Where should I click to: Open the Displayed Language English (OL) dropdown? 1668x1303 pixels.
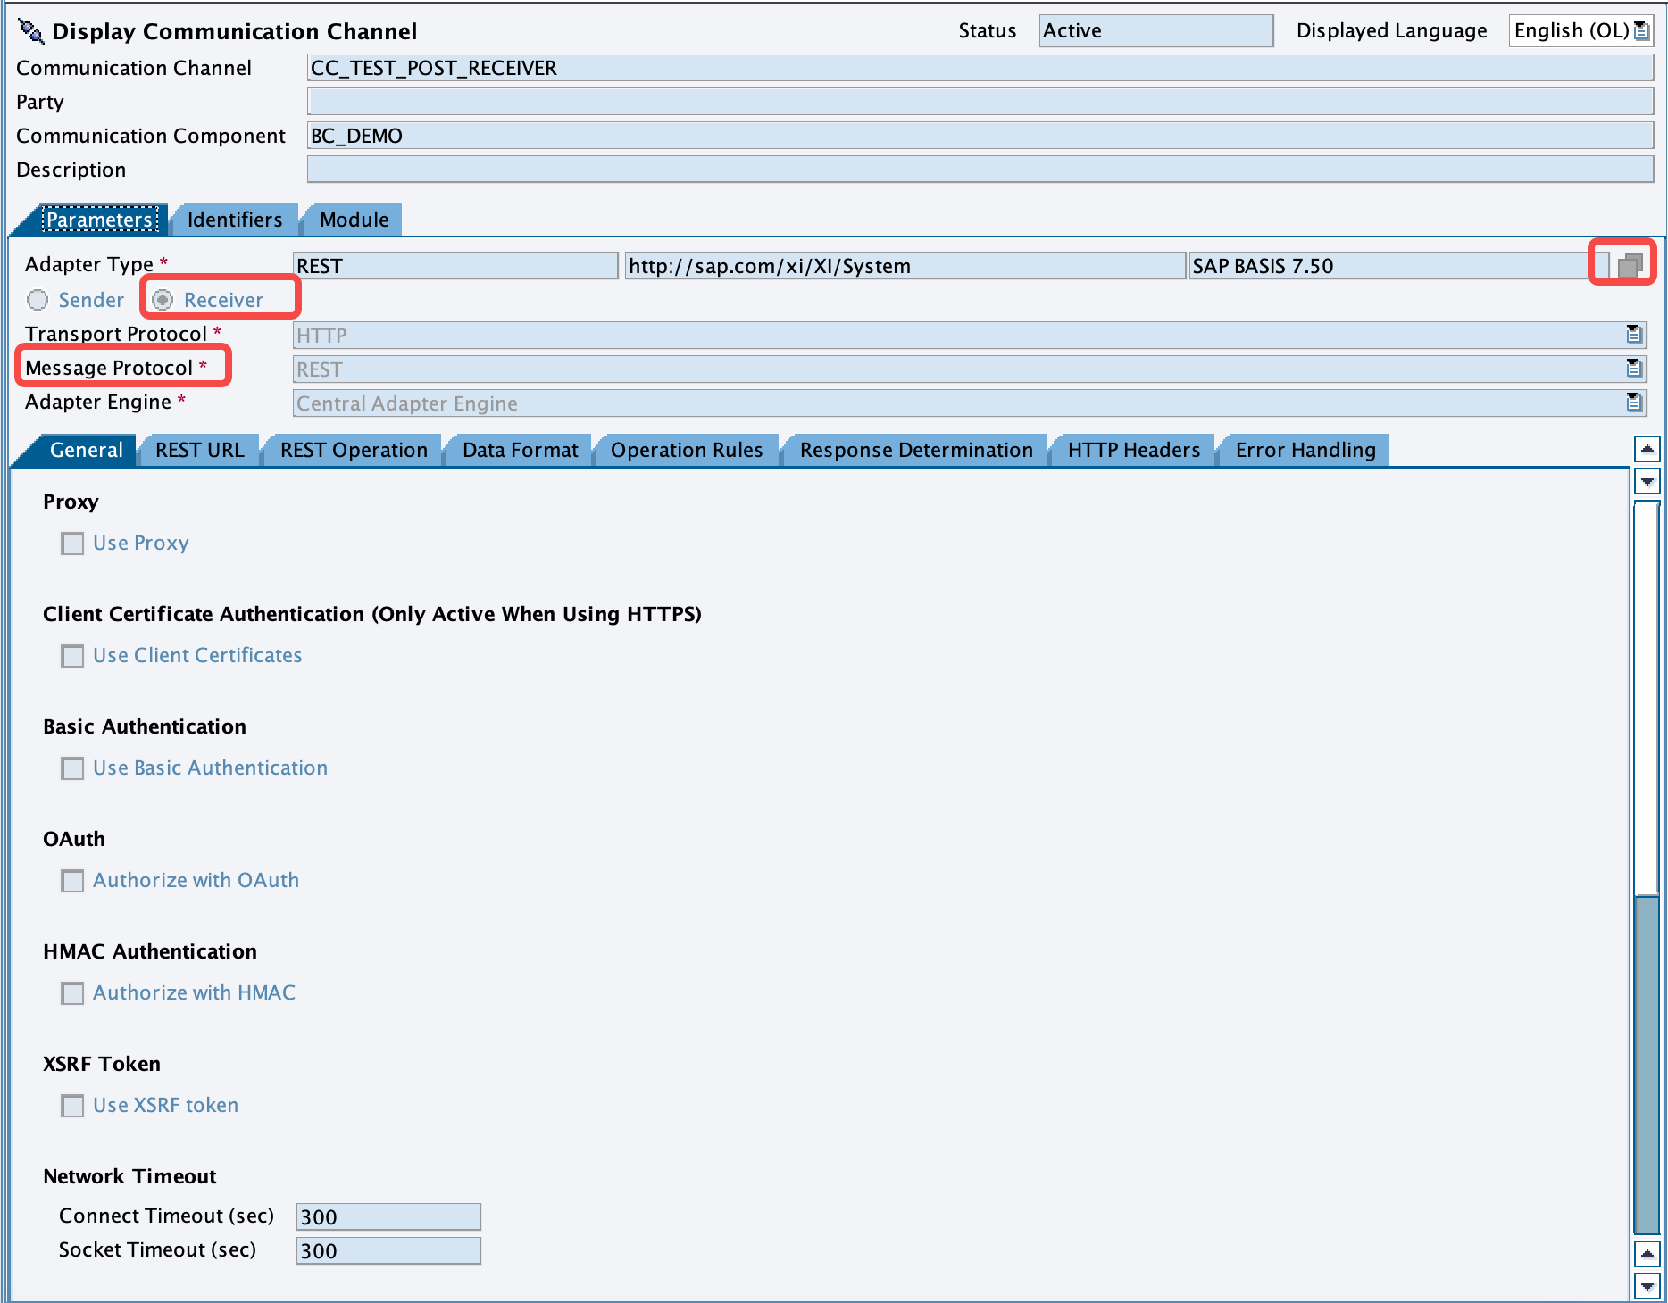click(1580, 31)
